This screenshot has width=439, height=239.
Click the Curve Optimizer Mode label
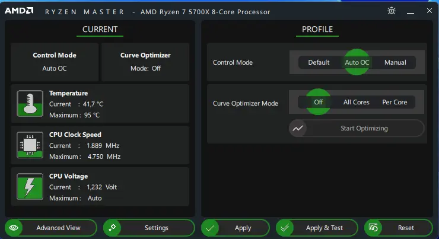tap(246, 103)
